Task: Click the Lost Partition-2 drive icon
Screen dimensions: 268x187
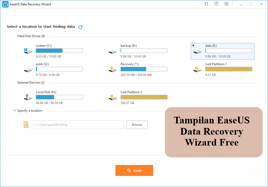Action: (x=113, y=98)
